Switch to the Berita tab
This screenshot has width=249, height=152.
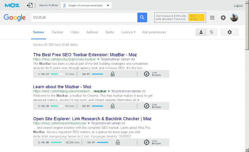pyautogui.click(x=110, y=32)
